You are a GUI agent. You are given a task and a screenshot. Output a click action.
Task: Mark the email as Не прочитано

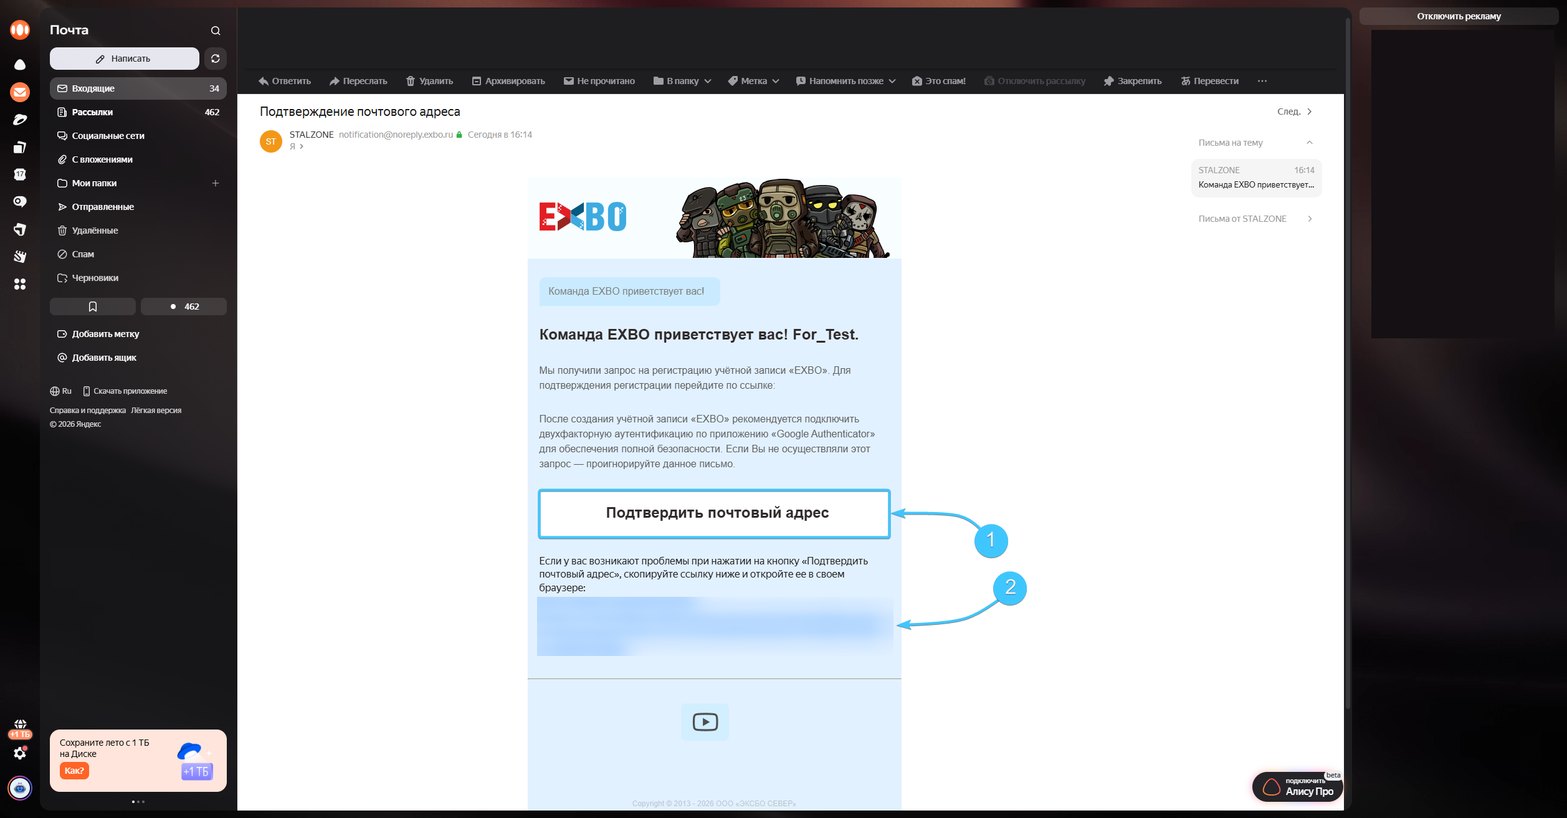click(599, 81)
